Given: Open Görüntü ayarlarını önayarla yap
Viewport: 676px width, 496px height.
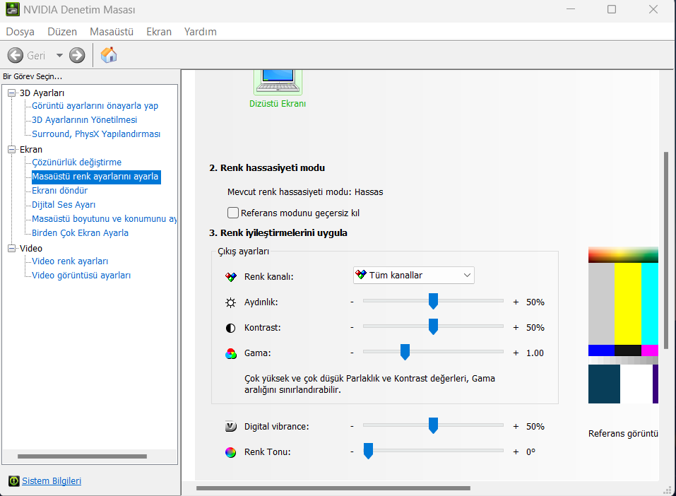Looking at the screenshot, I should [95, 106].
